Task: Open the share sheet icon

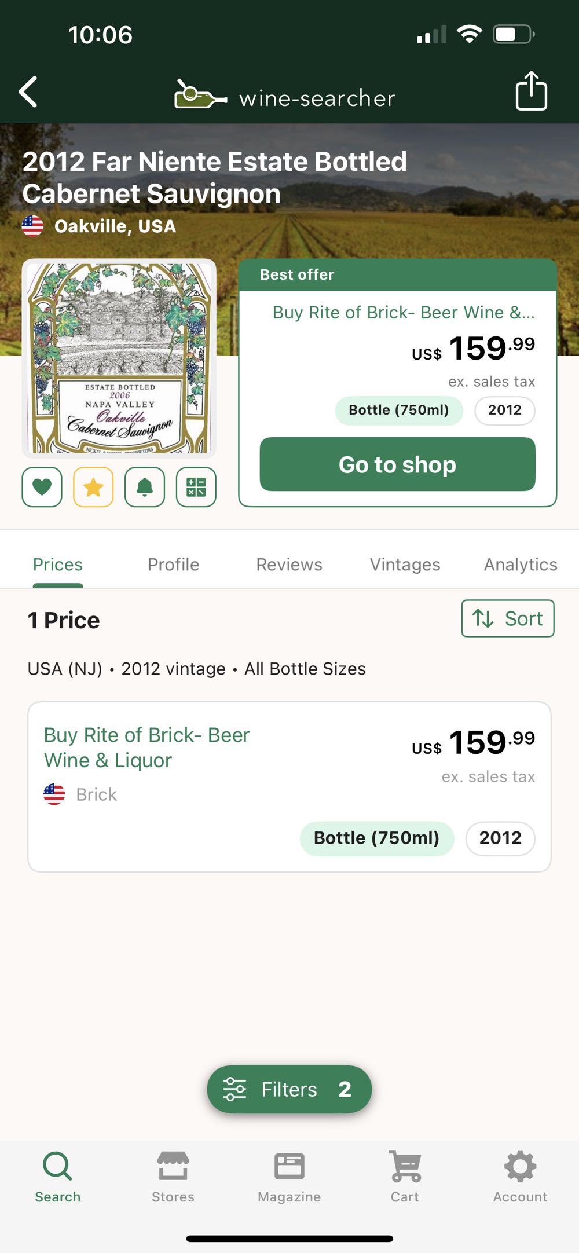Action: (531, 91)
